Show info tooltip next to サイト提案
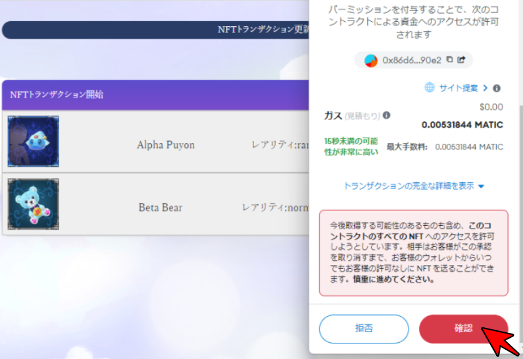The height and width of the screenshot is (359, 523). tap(497, 88)
